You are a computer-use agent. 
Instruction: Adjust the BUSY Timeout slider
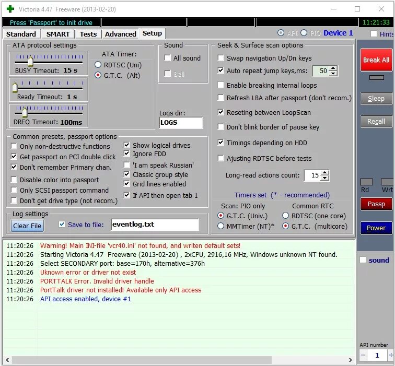point(31,61)
